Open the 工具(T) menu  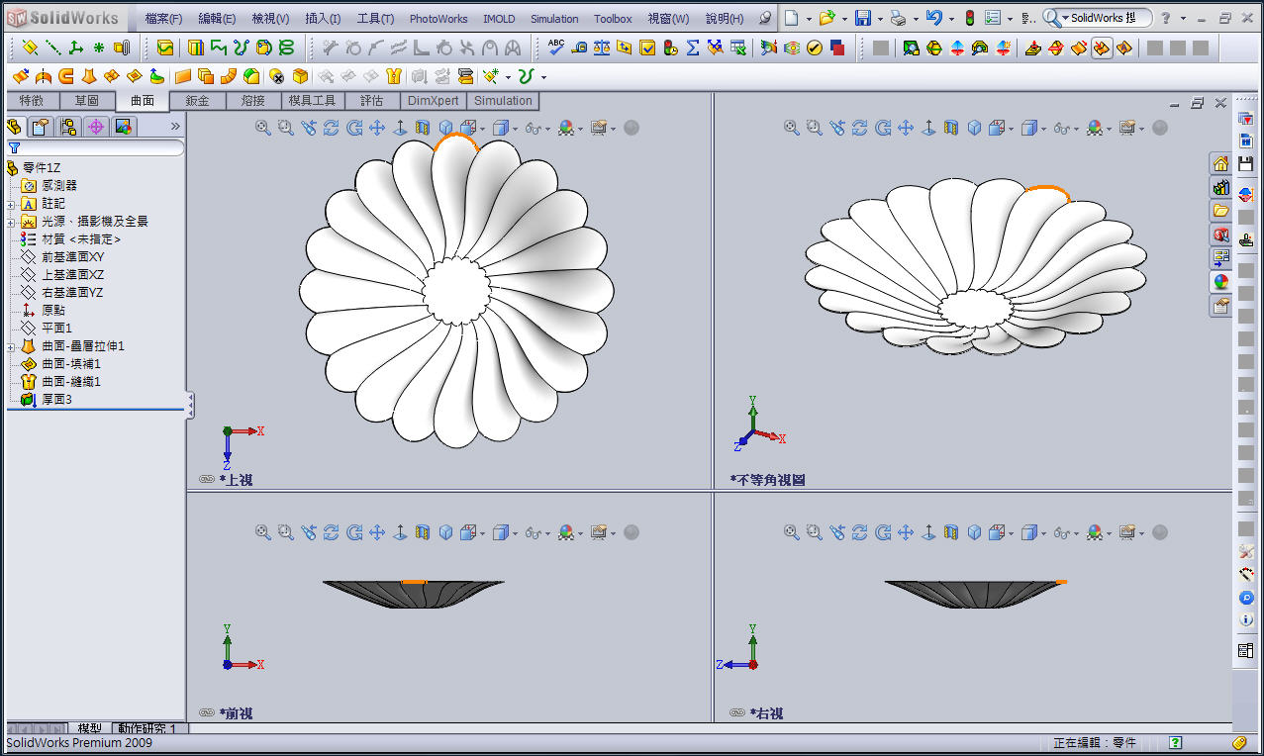click(x=375, y=18)
